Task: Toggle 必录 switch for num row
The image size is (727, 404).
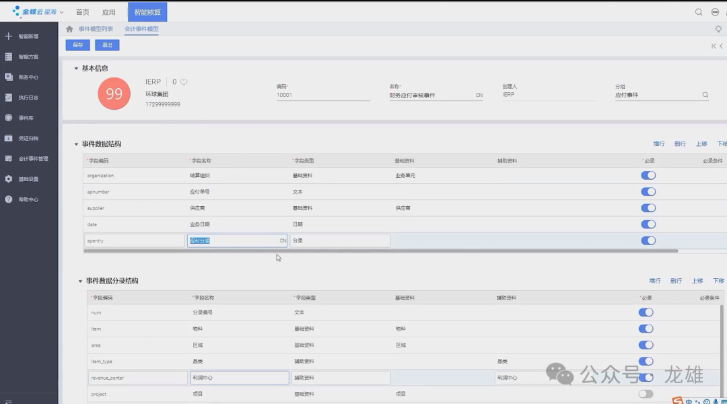Action: 645,312
